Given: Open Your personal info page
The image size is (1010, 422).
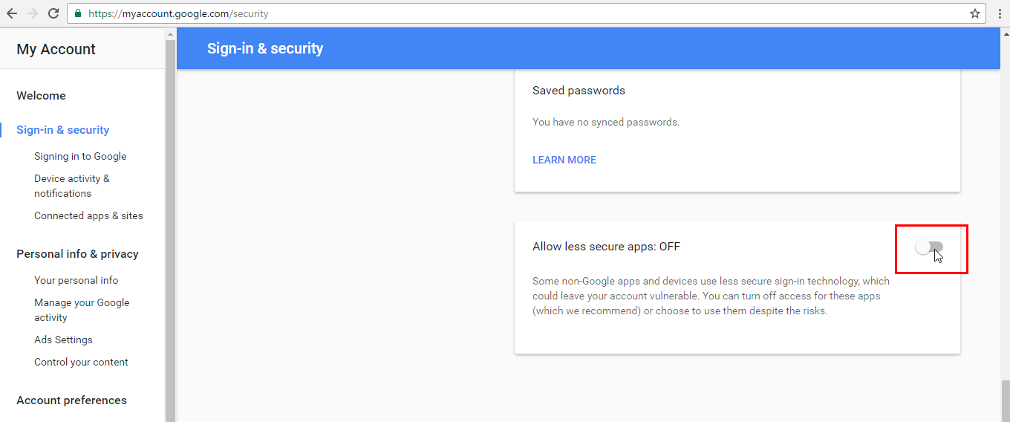Looking at the screenshot, I should pyautogui.click(x=76, y=280).
